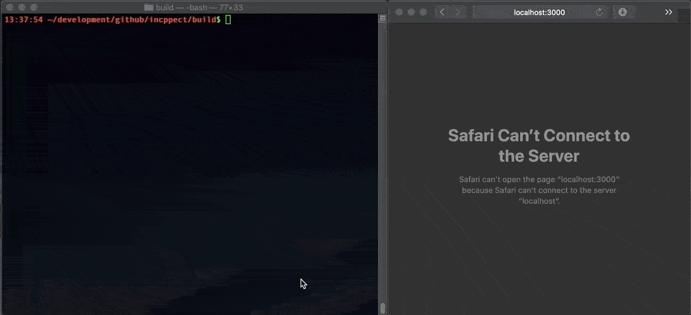The height and width of the screenshot is (315, 691).
Task: Click the terminal prompt cursor
Action: tap(228, 20)
